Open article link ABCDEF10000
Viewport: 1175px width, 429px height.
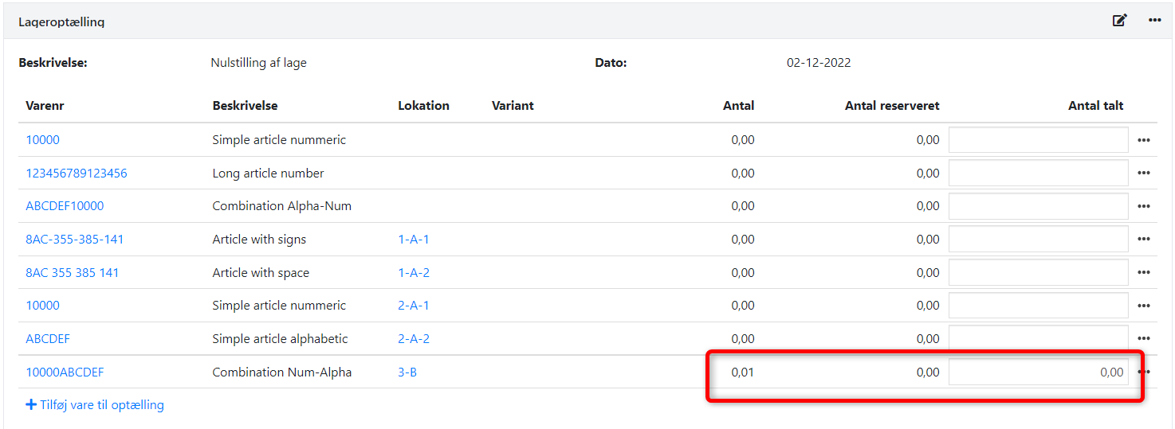click(x=65, y=206)
